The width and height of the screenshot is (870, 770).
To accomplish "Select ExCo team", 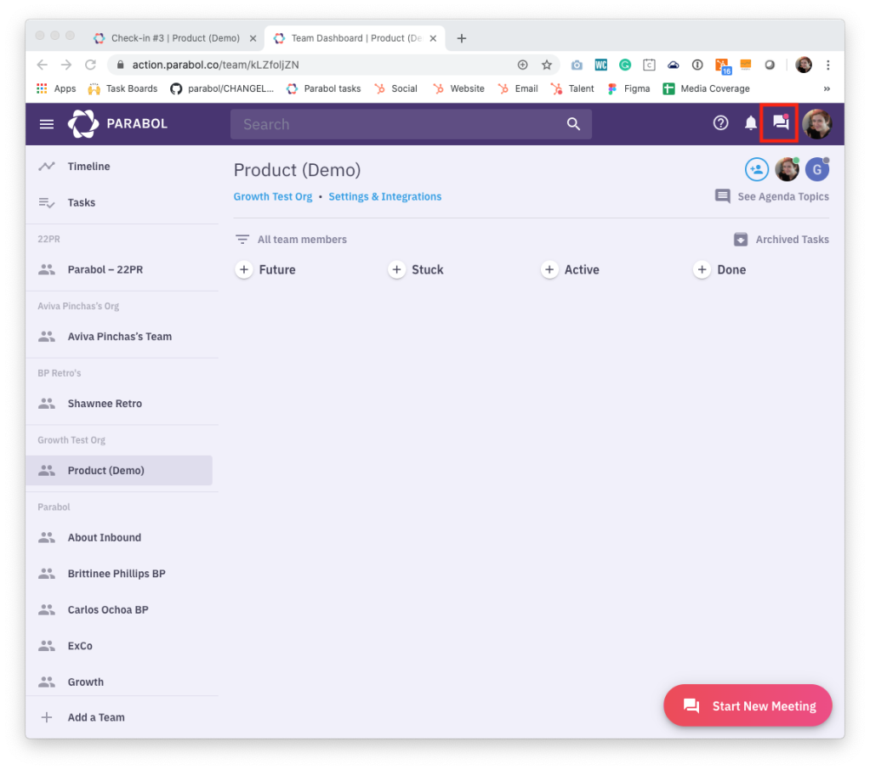I will (x=119, y=646).
